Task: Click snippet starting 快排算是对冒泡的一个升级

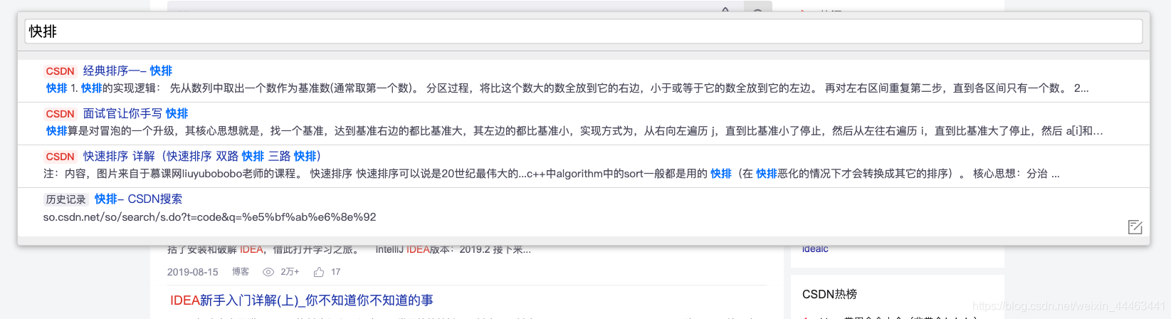Action: [x=574, y=131]
